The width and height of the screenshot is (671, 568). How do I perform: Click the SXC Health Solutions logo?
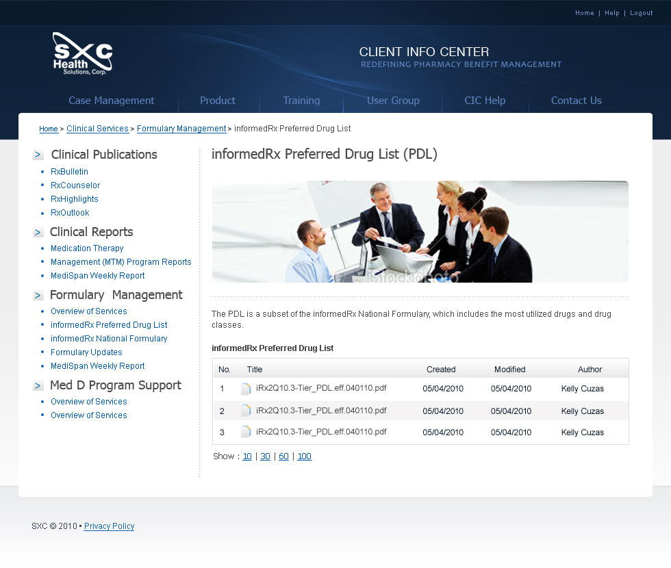point(83,54)
